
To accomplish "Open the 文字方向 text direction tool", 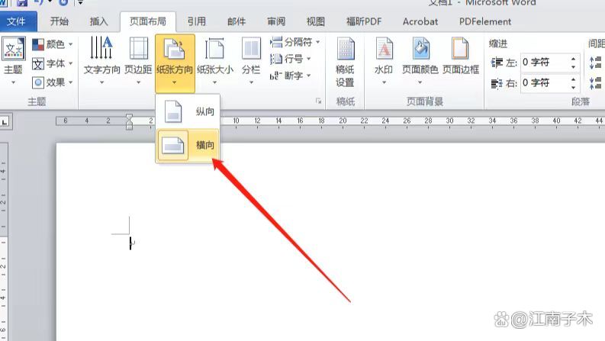I will tap(102, 60).
